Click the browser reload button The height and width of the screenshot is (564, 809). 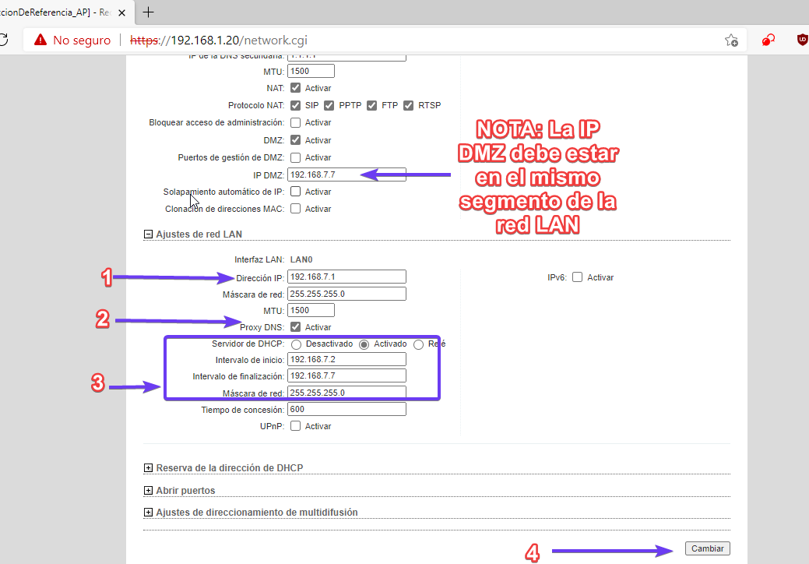[3, 40]
